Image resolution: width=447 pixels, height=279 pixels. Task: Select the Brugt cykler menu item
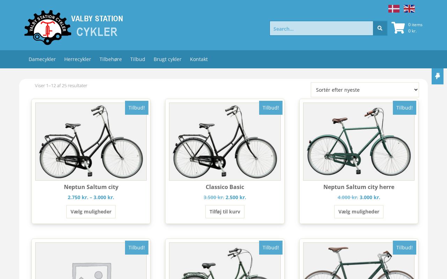click(168, 59)
